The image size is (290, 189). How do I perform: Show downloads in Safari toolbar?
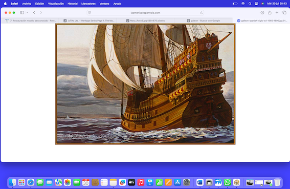(262, 13)
